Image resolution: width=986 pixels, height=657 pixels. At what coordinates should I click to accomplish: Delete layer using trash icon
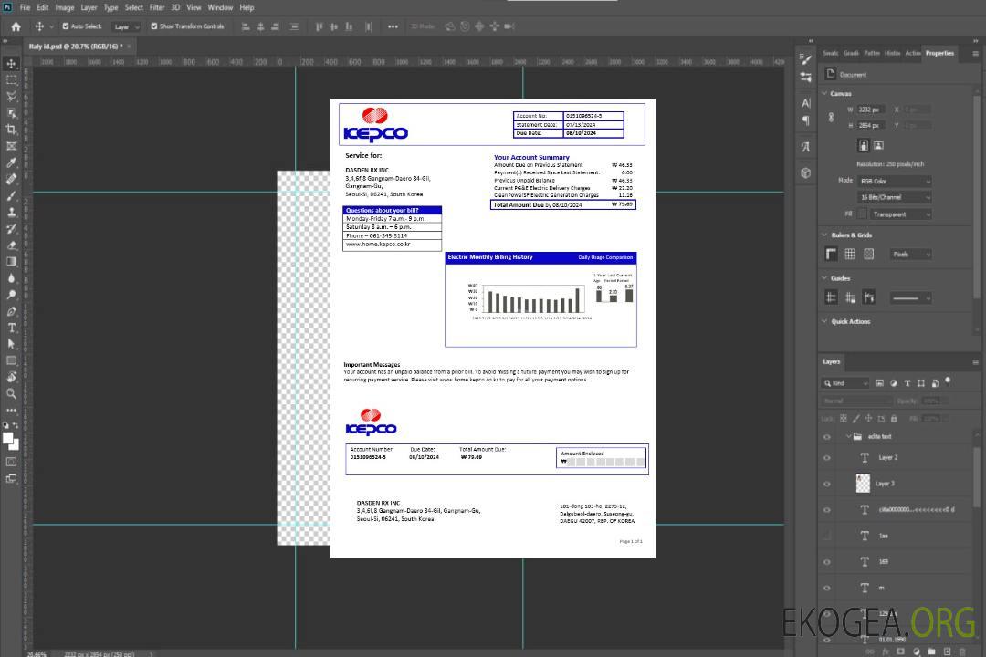click(962, 652)
